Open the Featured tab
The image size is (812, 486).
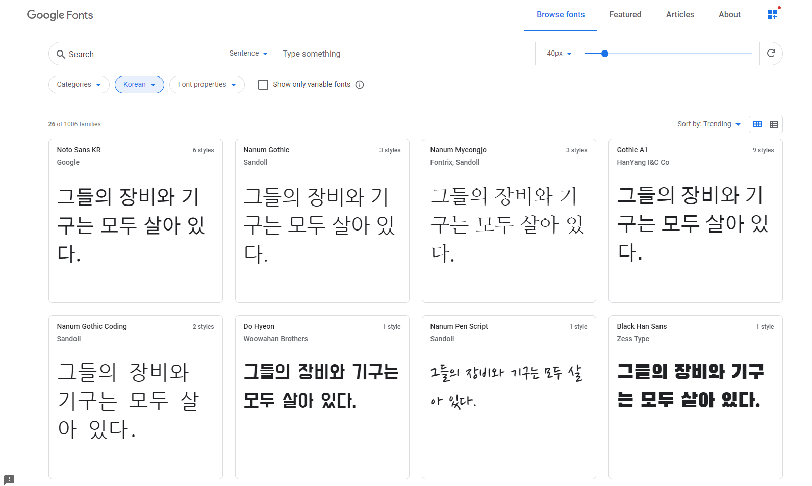pyautogui.click(x=625, y=15)
